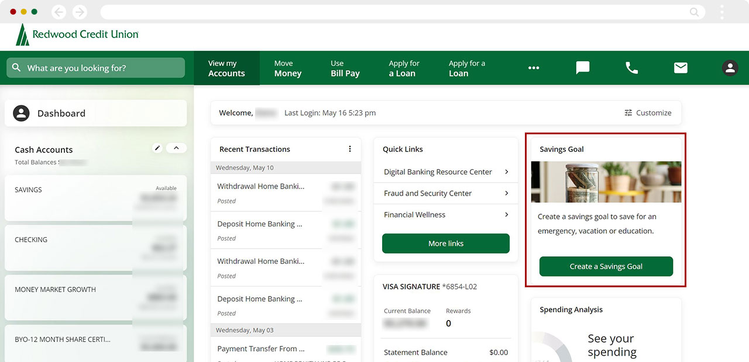Click the Customize dashboard button

[x=648, y=113]
